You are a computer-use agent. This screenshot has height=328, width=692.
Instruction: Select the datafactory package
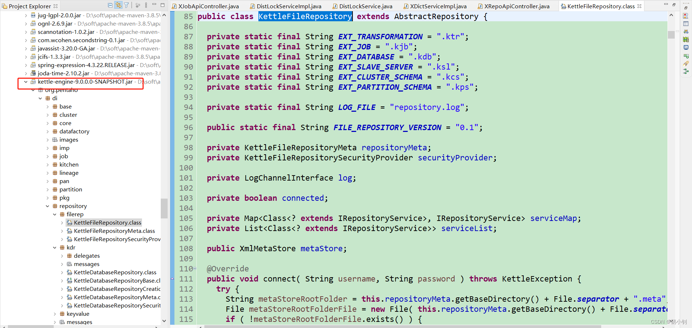(74, 132)
